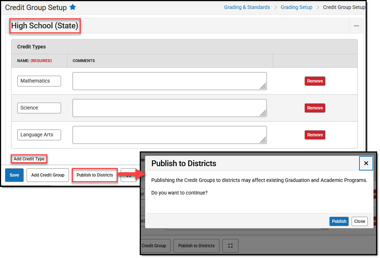Click the Mathematics name input field

(39, 81)
